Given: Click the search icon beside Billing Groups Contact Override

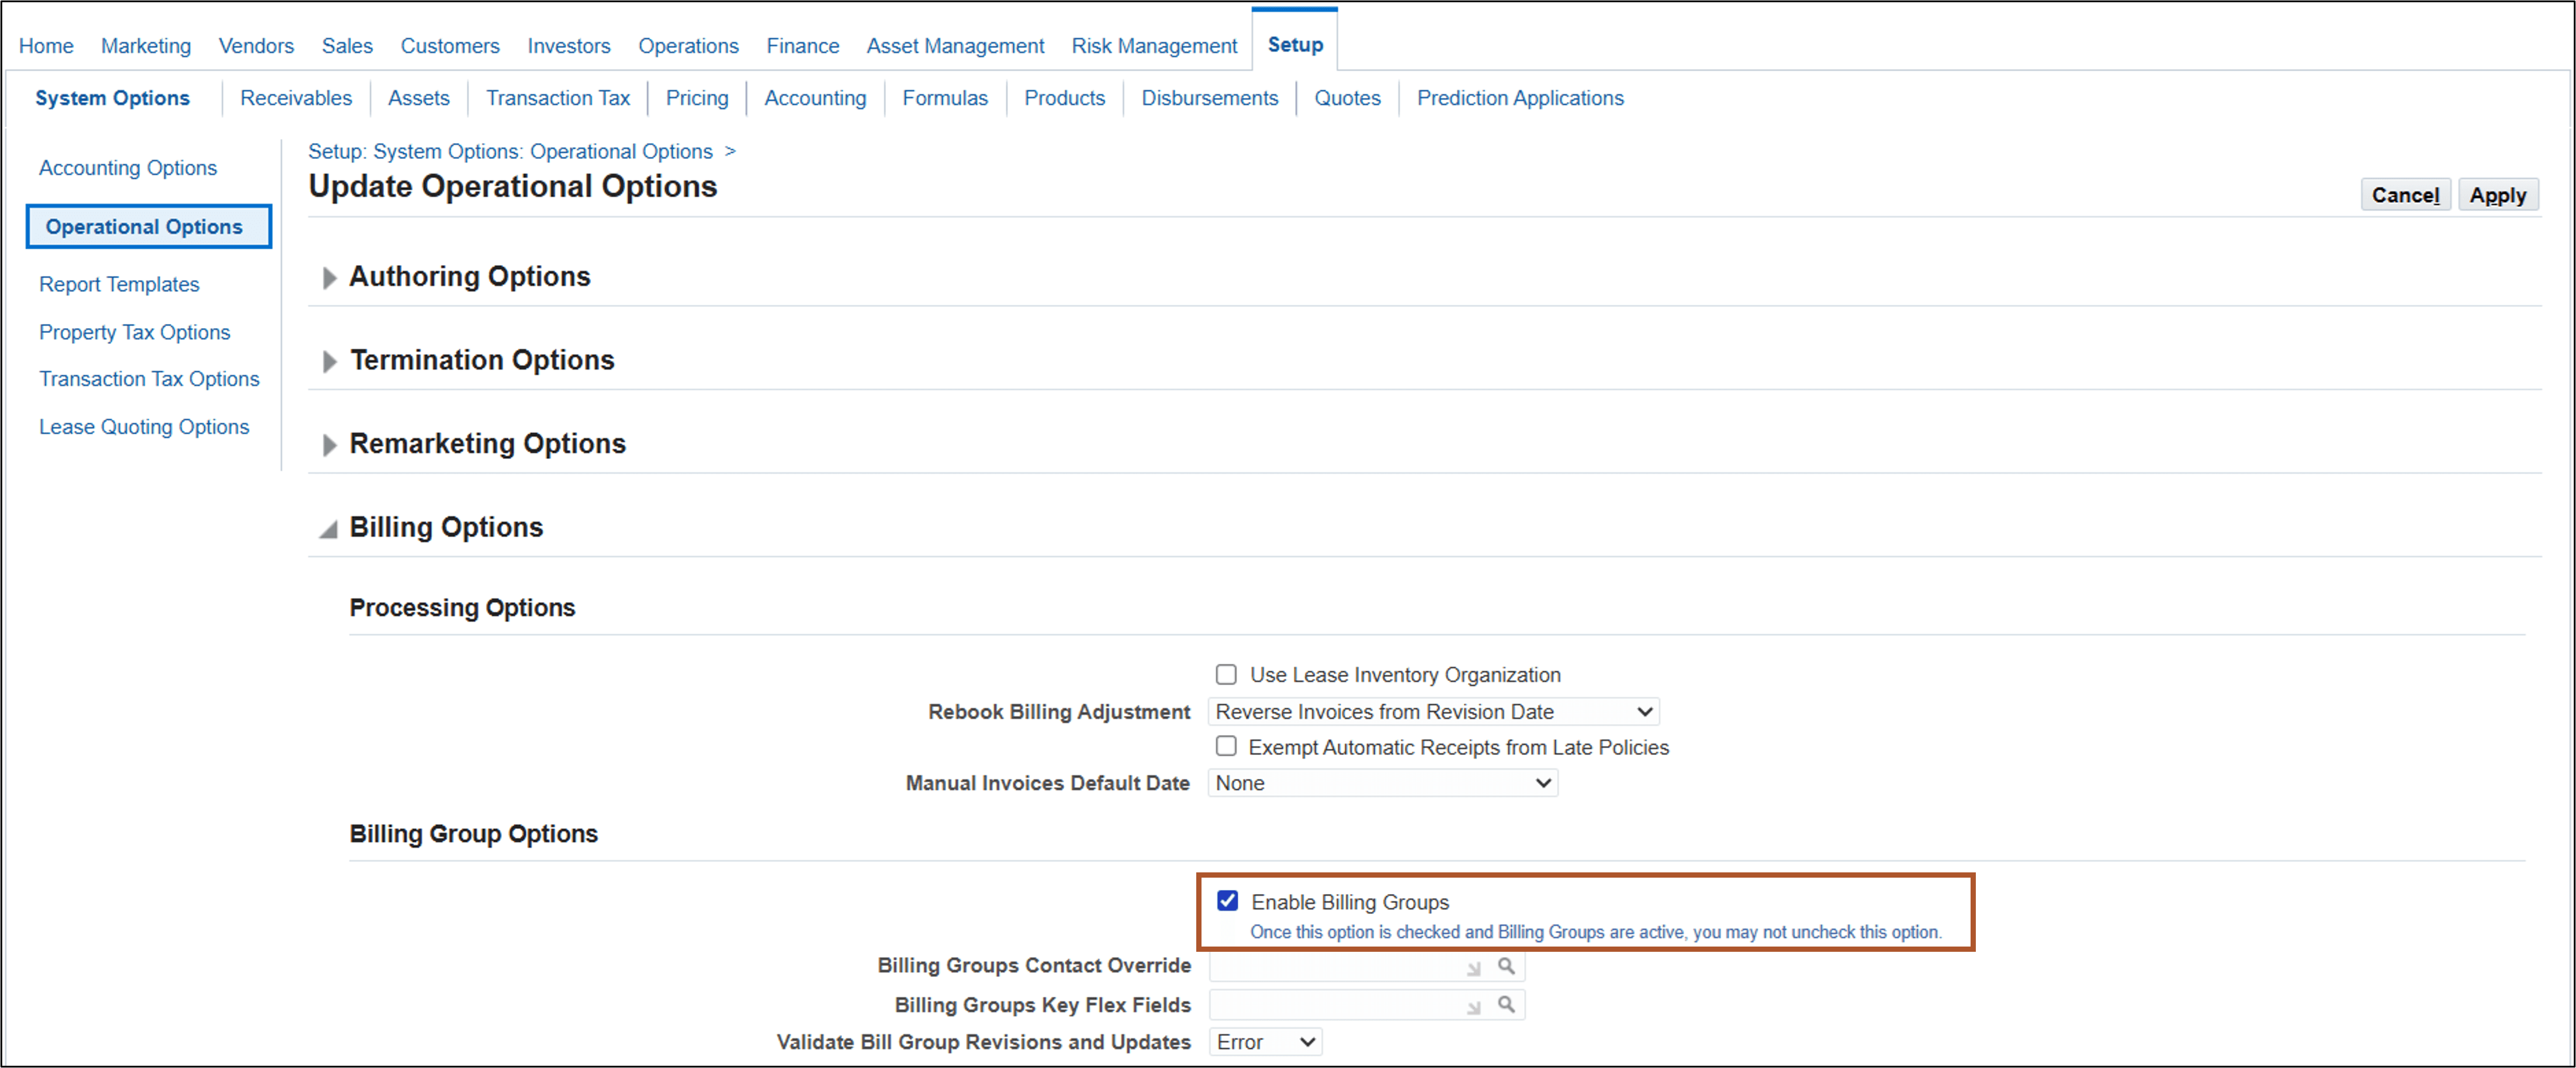Looking at the screenshot, I should pyautogui.click(x=1506, y=965).
